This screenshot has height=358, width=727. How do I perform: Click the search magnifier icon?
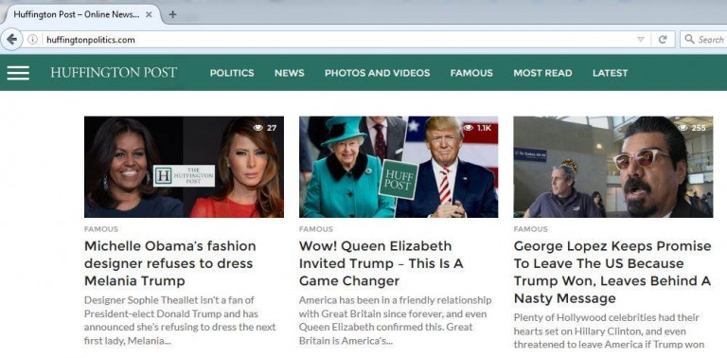click(x=689, y=39)
